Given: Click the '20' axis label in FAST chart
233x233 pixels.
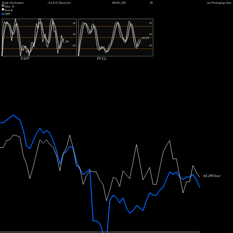Looking at the screenshot, I should [x=74, y=45].
